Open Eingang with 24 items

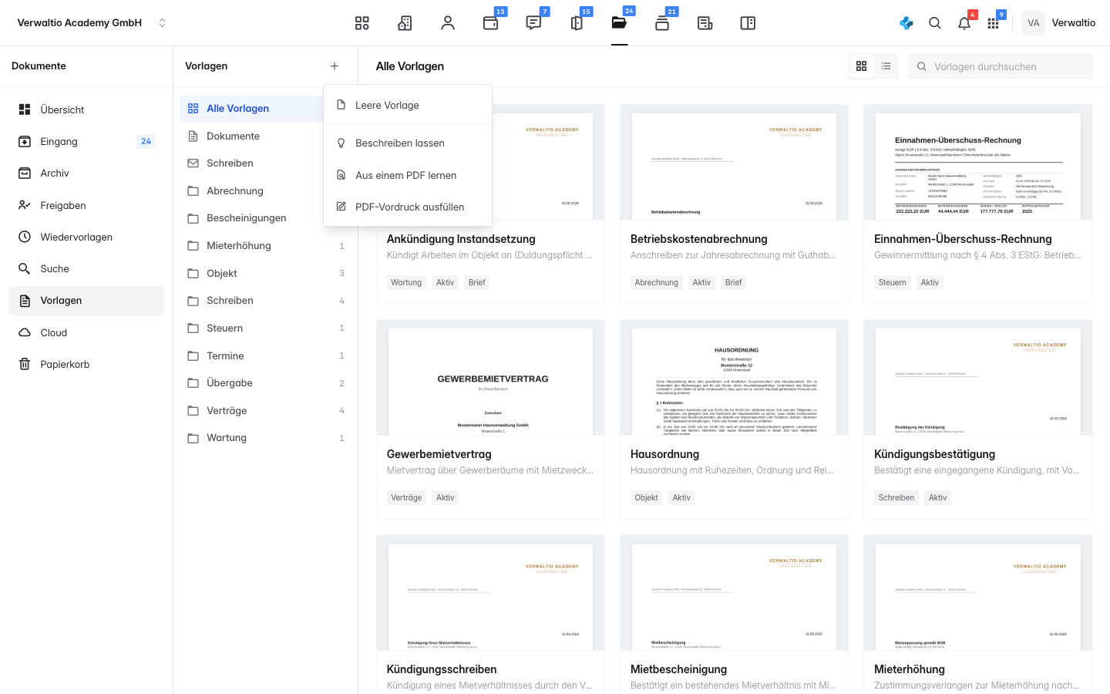86,141
